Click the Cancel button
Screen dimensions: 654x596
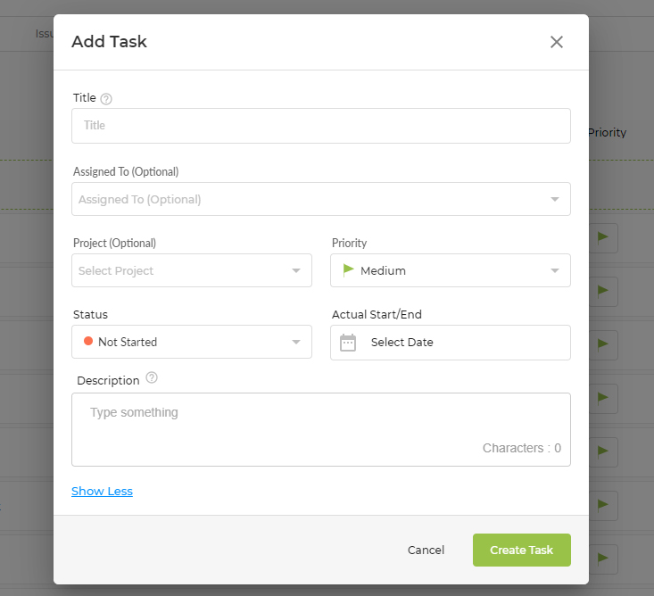click(x=426, y=550)
